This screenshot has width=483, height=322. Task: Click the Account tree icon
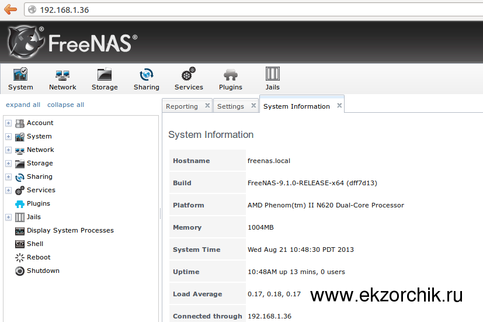20,123
